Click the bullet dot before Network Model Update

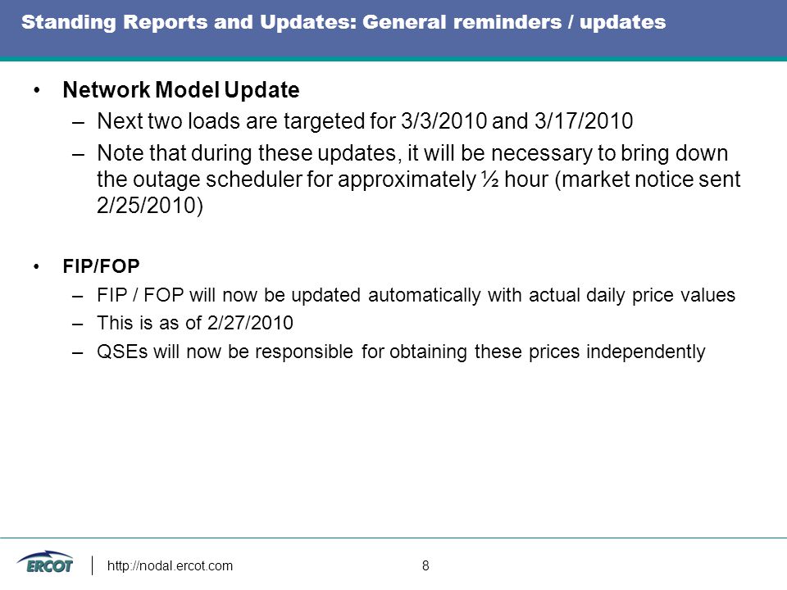(36, 91)
